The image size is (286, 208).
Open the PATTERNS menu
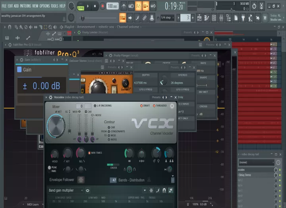[25, 6]
